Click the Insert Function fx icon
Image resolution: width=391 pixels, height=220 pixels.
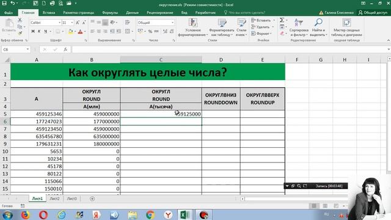pos(65,50)
